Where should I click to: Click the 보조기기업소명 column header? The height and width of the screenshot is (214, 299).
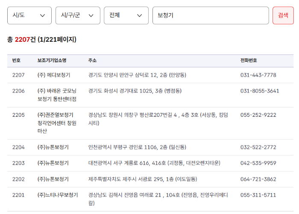pos(52,61)
